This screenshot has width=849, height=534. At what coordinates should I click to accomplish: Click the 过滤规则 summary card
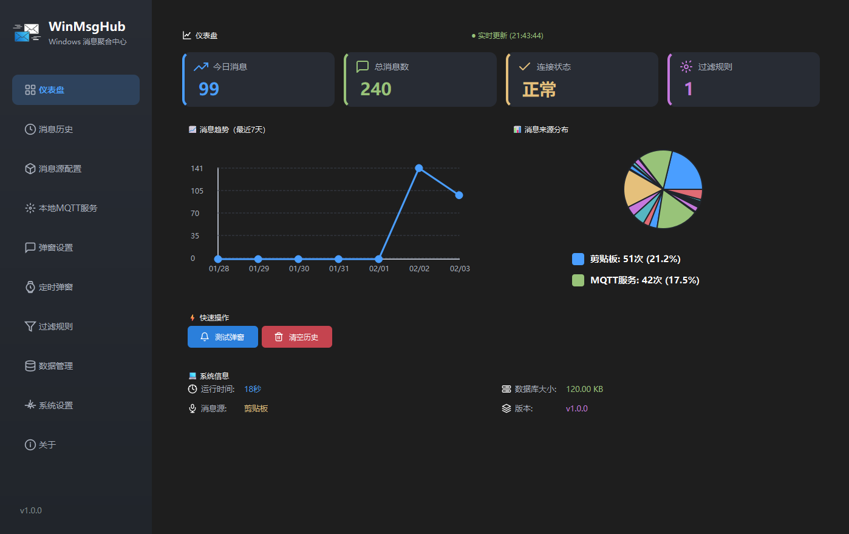[743, 79]
